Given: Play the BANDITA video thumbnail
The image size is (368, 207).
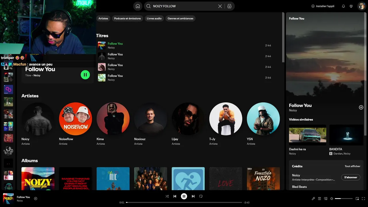Looking at the screenshot, I should coord(346,135).
